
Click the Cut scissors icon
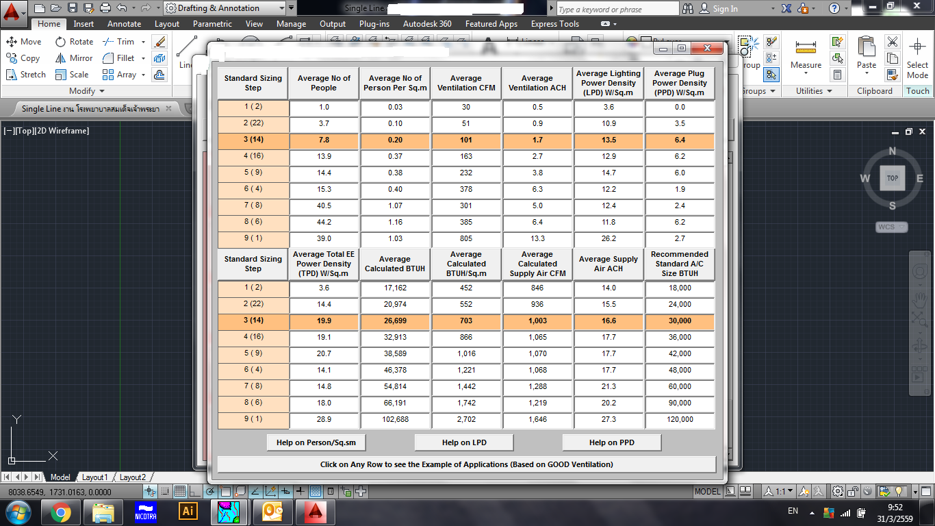(893, 42)
